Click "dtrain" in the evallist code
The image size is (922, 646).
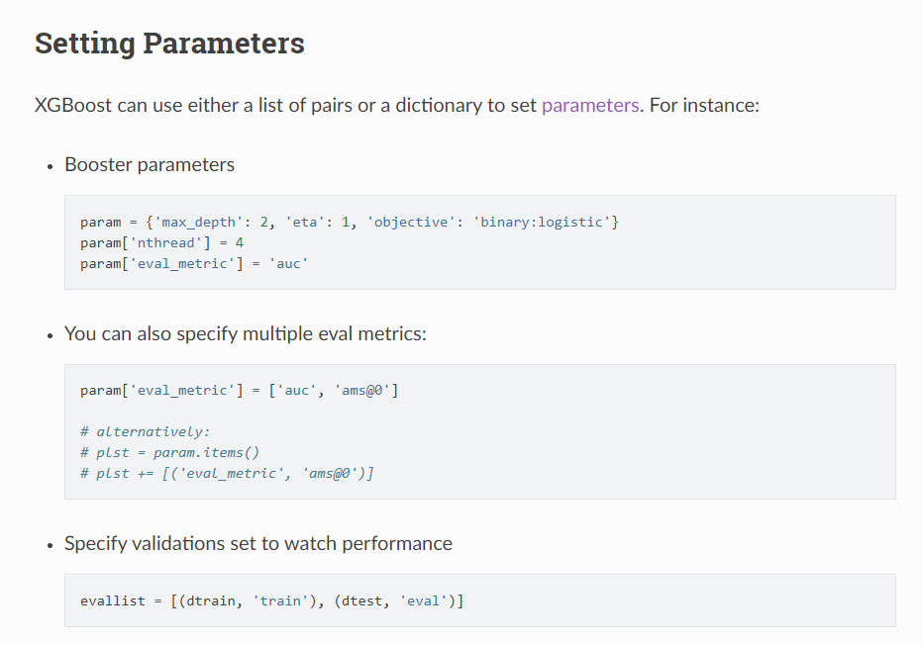(x=214, y=600)
